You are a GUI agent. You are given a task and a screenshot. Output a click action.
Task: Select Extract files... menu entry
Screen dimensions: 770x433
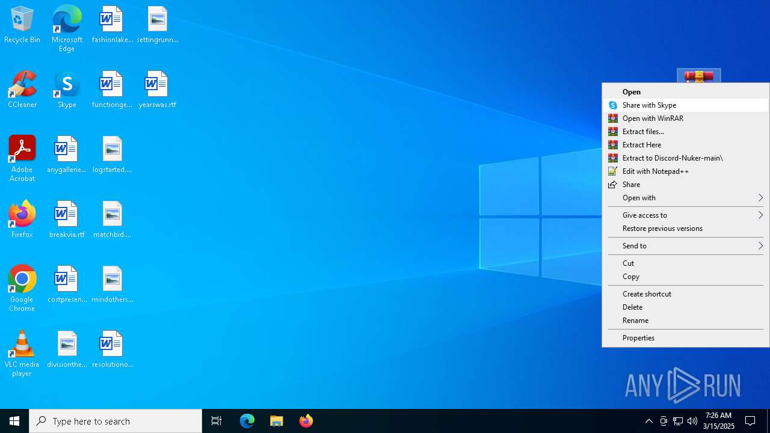(686, 132)
